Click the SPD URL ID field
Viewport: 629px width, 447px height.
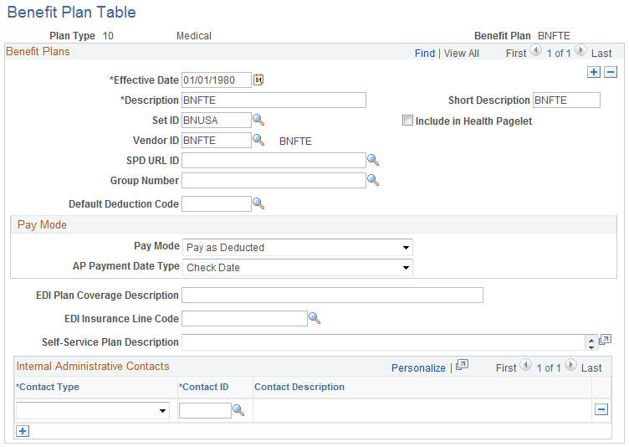coord(274,160)
